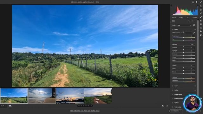Image resolution: width=203 pixels, height=114 pixels.
Task: Expand the Geometry panel
Action: pyautogui.click(x=173, y=107)
